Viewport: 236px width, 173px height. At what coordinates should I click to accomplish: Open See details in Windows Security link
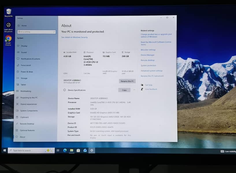(x=74, y=37)
